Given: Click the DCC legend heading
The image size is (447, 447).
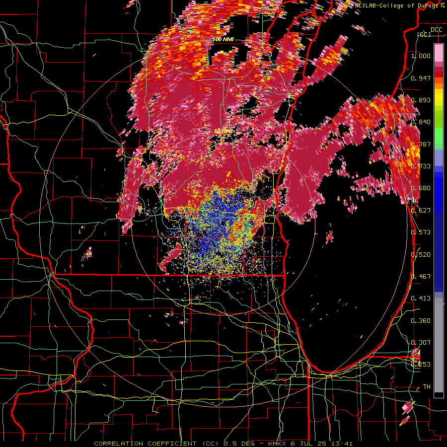Looking at the screenshot, I should [436, 30].
